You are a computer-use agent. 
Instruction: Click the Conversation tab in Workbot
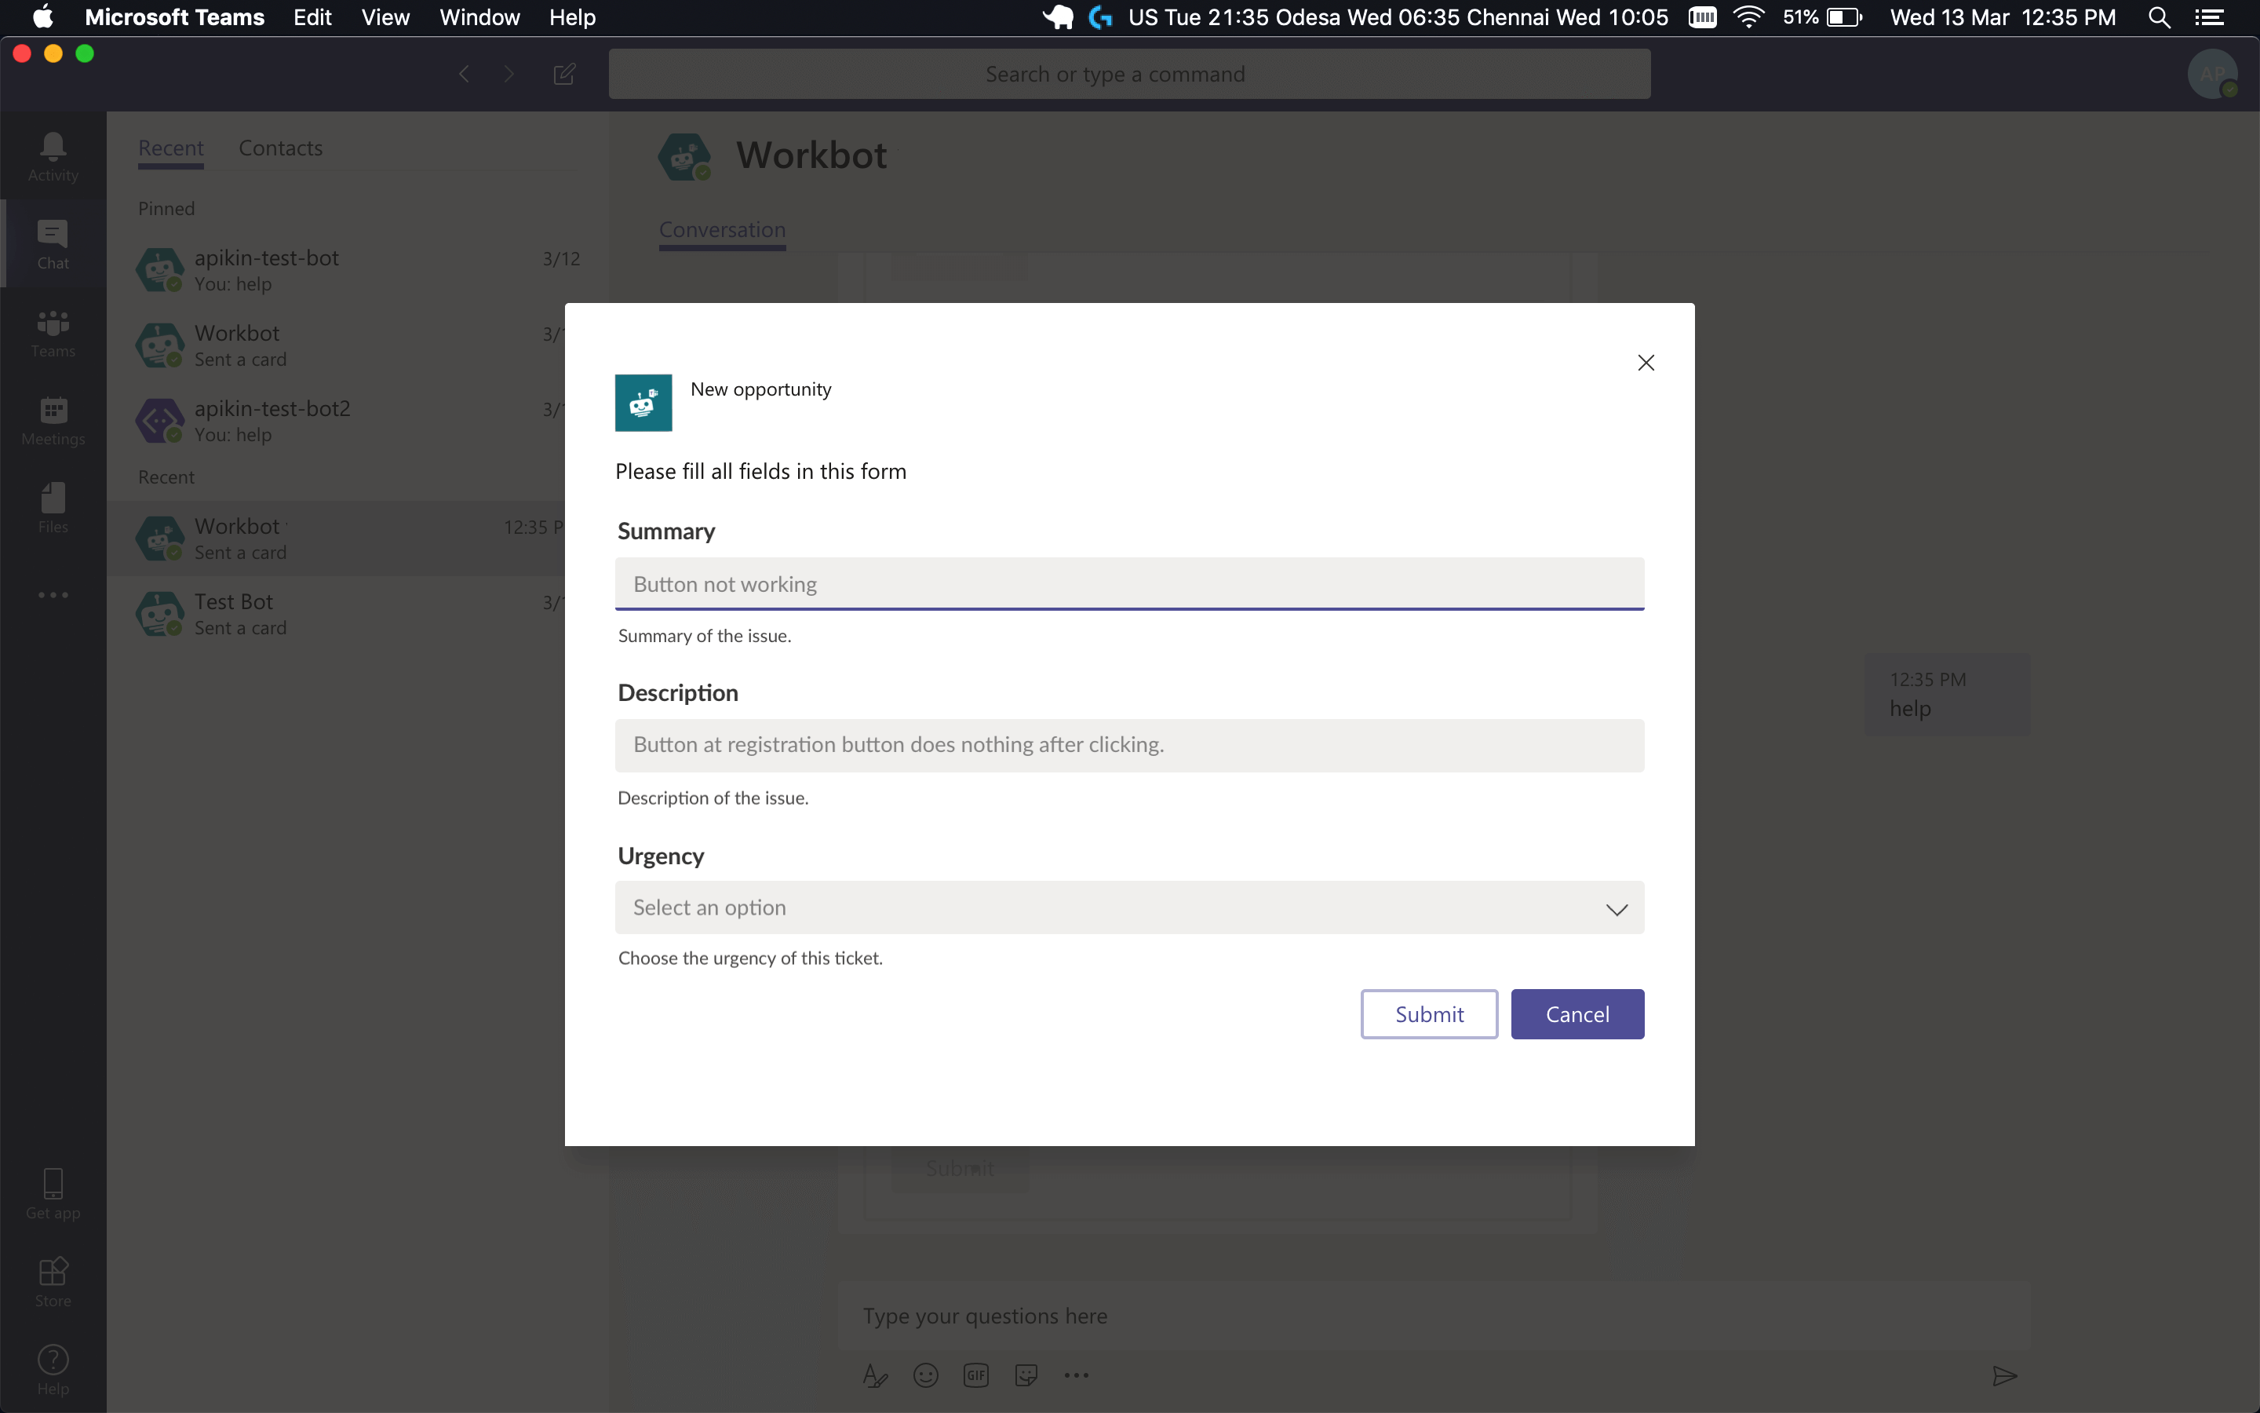click(721, 229)
